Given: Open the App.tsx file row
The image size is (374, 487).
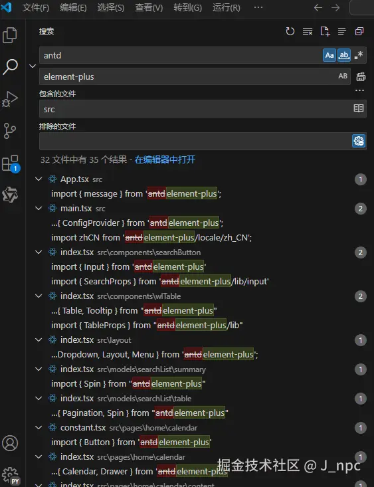Looking at the screenshot, I should point(199,179).
